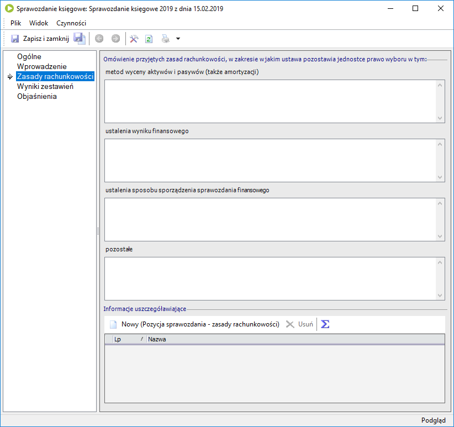Click the green application icon in title bar
The height and width of the screenshot is (427, 454).
(x=9, y=9)
